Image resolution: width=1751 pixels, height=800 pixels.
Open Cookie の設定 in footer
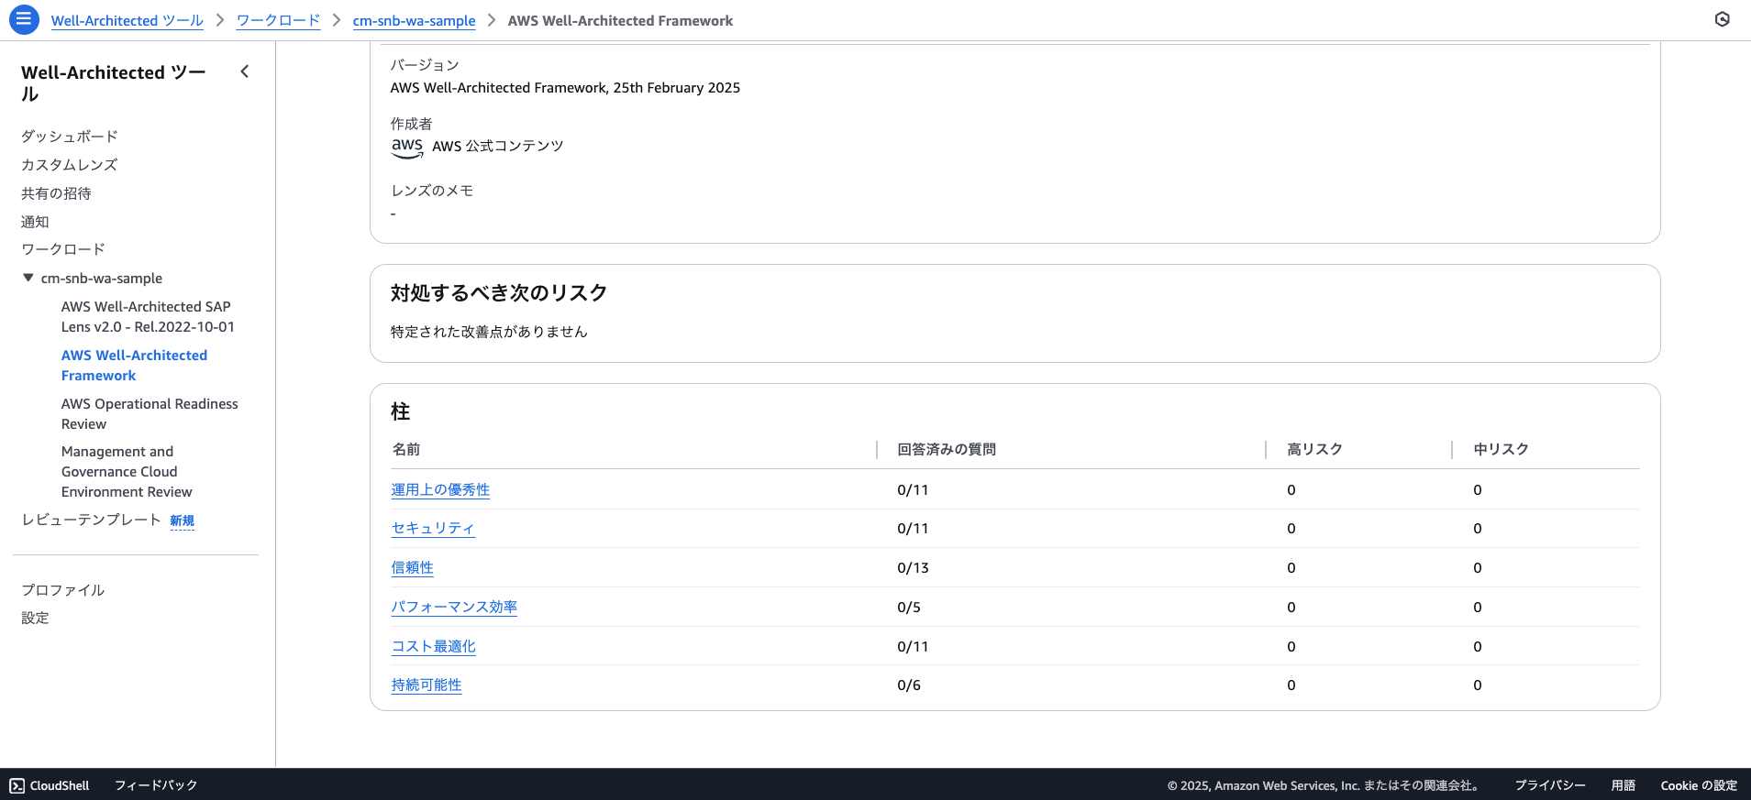[x=1699, y=785]
